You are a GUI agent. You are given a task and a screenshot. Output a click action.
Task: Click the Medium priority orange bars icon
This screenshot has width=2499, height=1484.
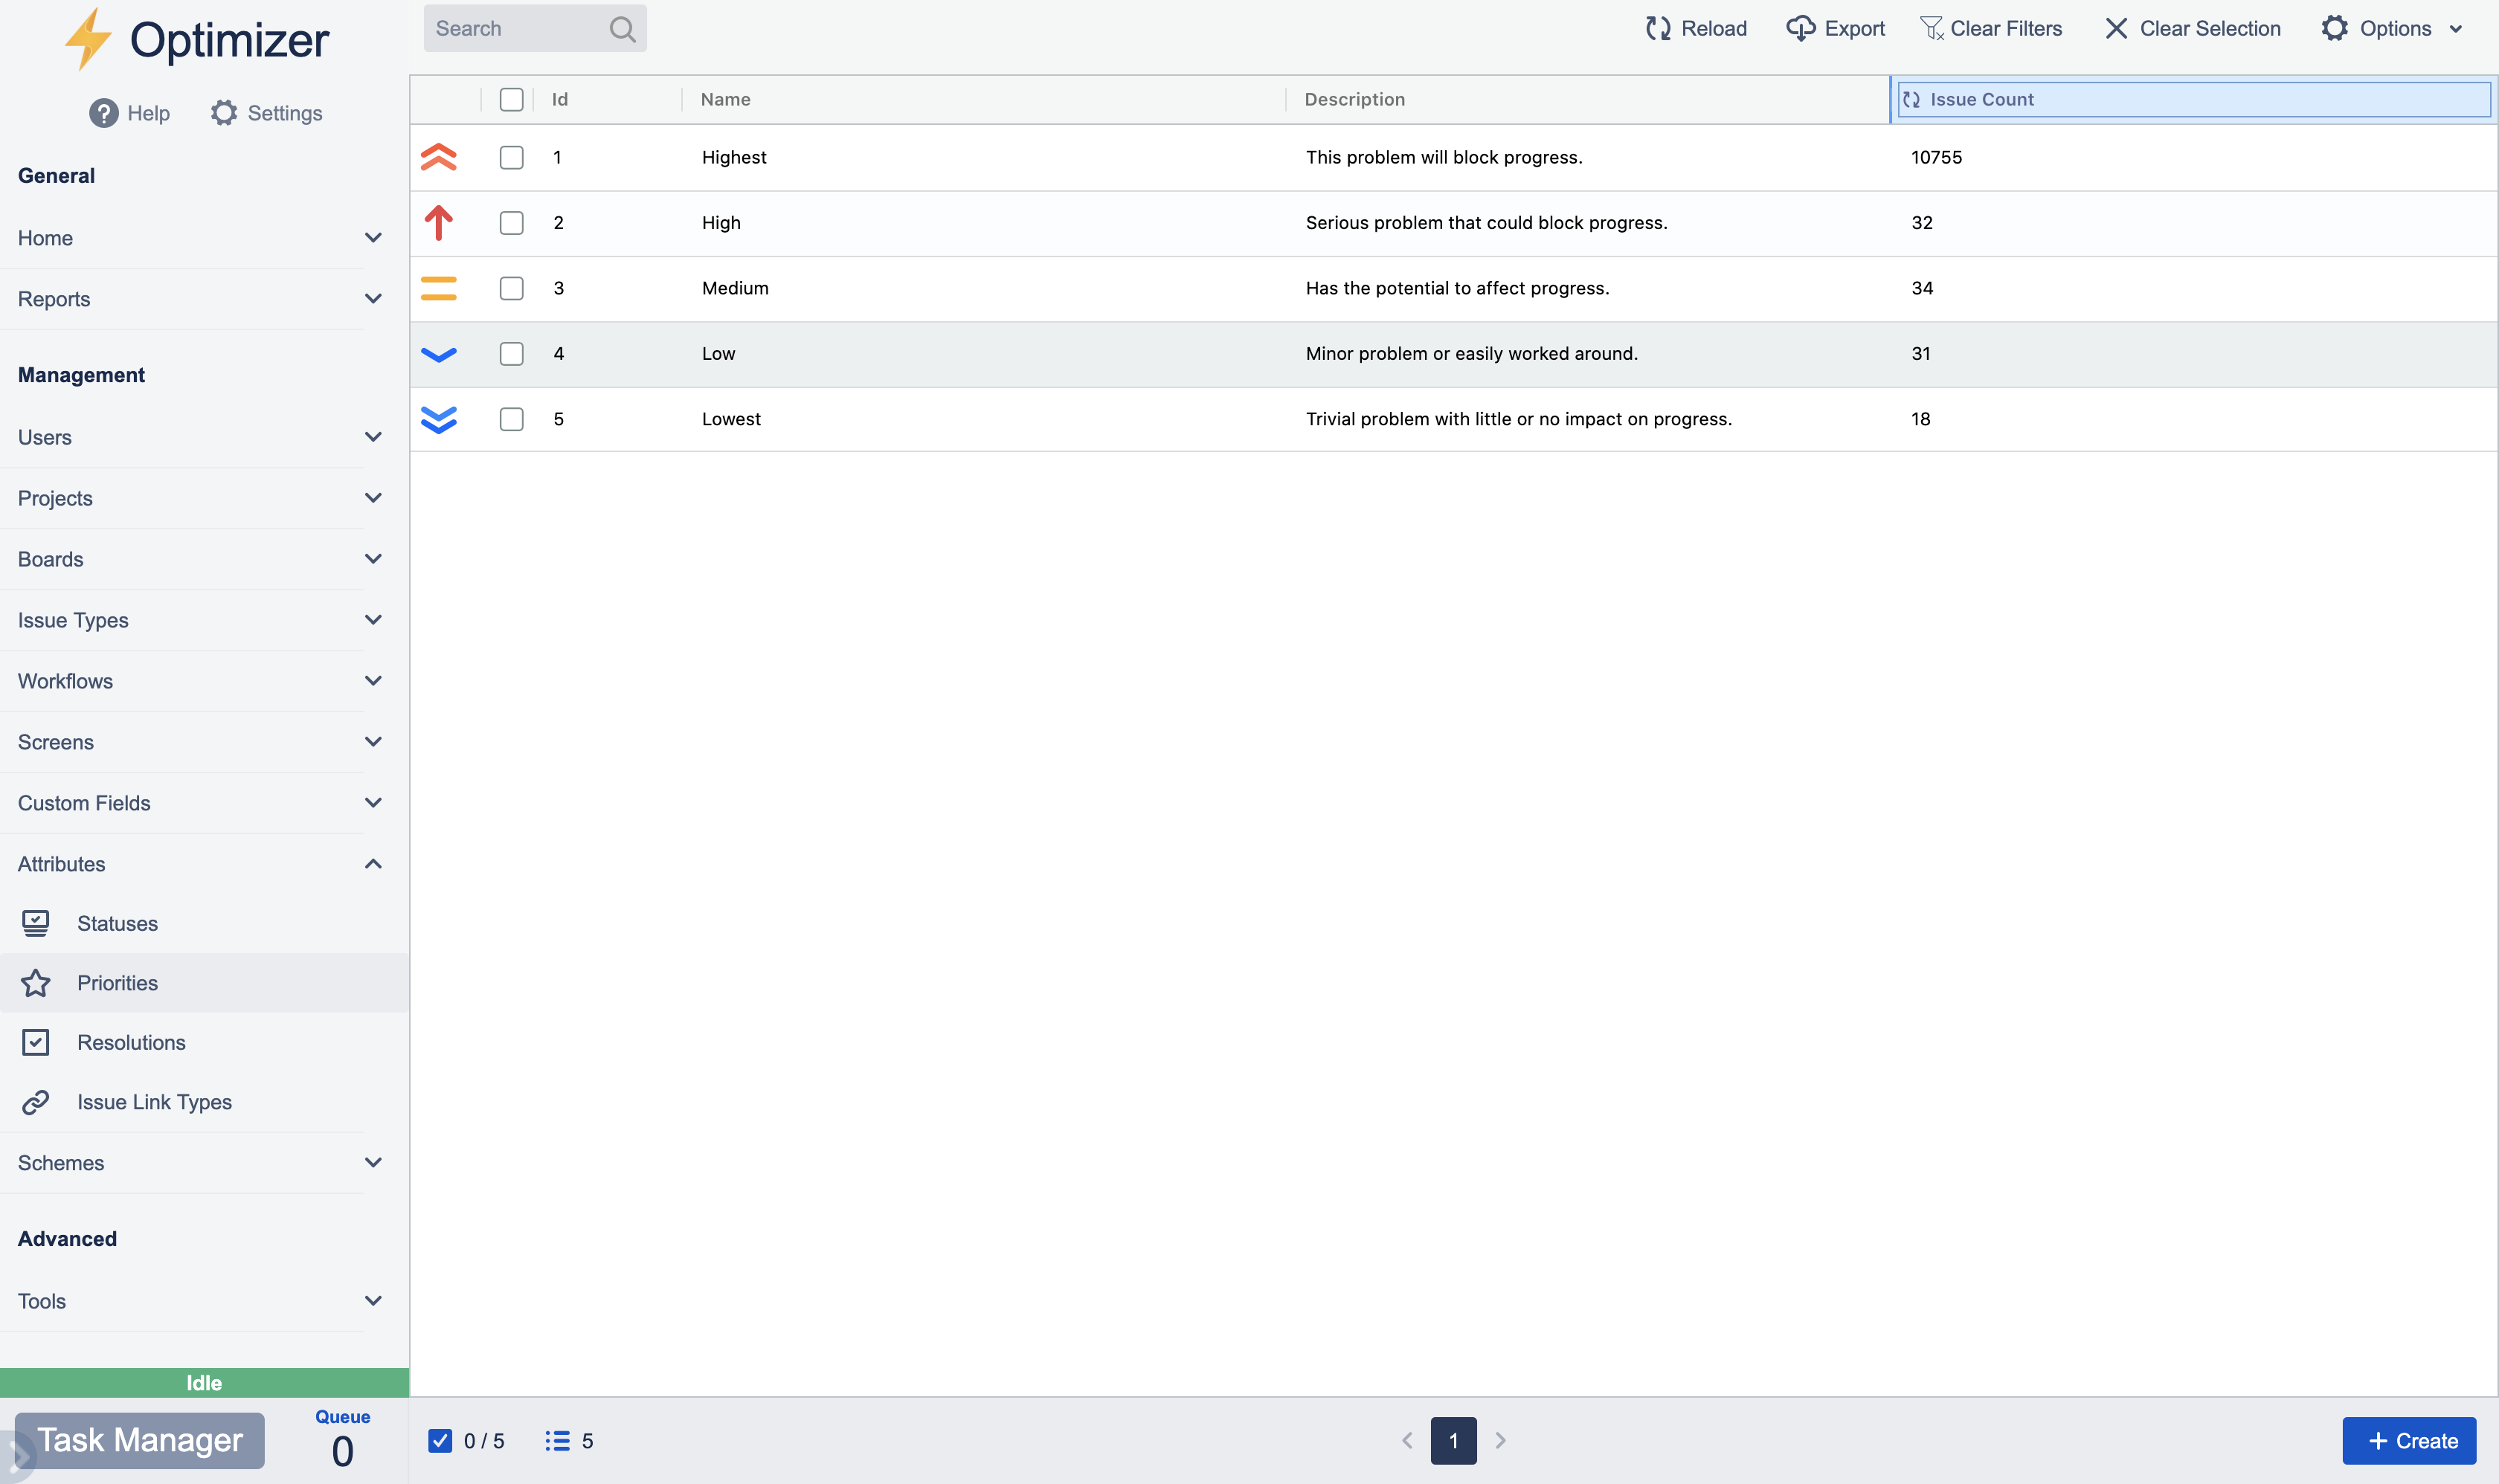coord(438,288)
